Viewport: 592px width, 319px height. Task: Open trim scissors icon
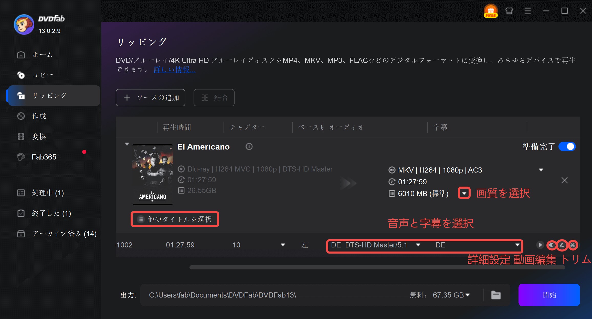573,245
